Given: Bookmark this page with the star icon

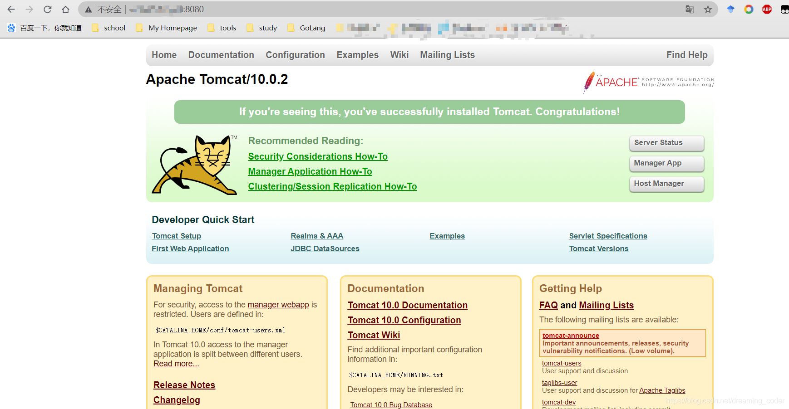Looking at the screenshot, I should (708, 9).
